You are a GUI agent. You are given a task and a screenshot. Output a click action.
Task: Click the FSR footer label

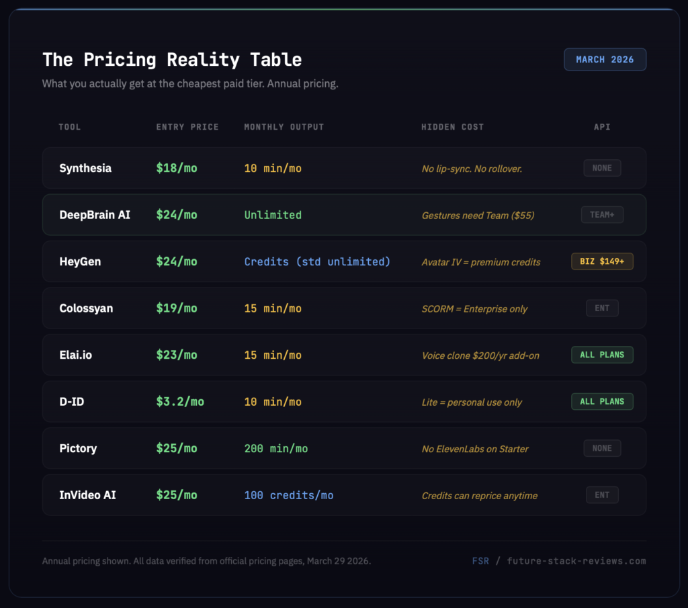coord(480,560)
